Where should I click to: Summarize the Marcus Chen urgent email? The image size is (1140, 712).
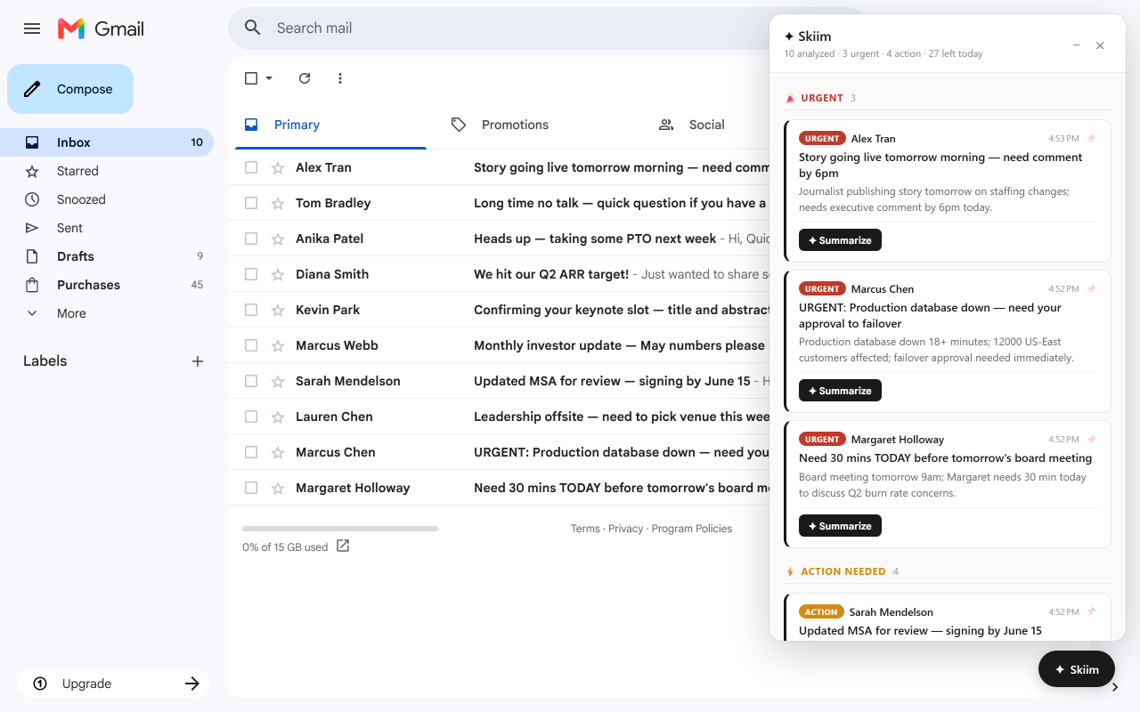coord(840,391)
